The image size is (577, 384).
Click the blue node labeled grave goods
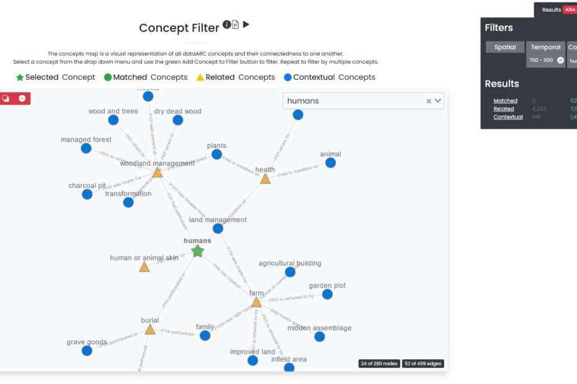(x=86, y=350)
